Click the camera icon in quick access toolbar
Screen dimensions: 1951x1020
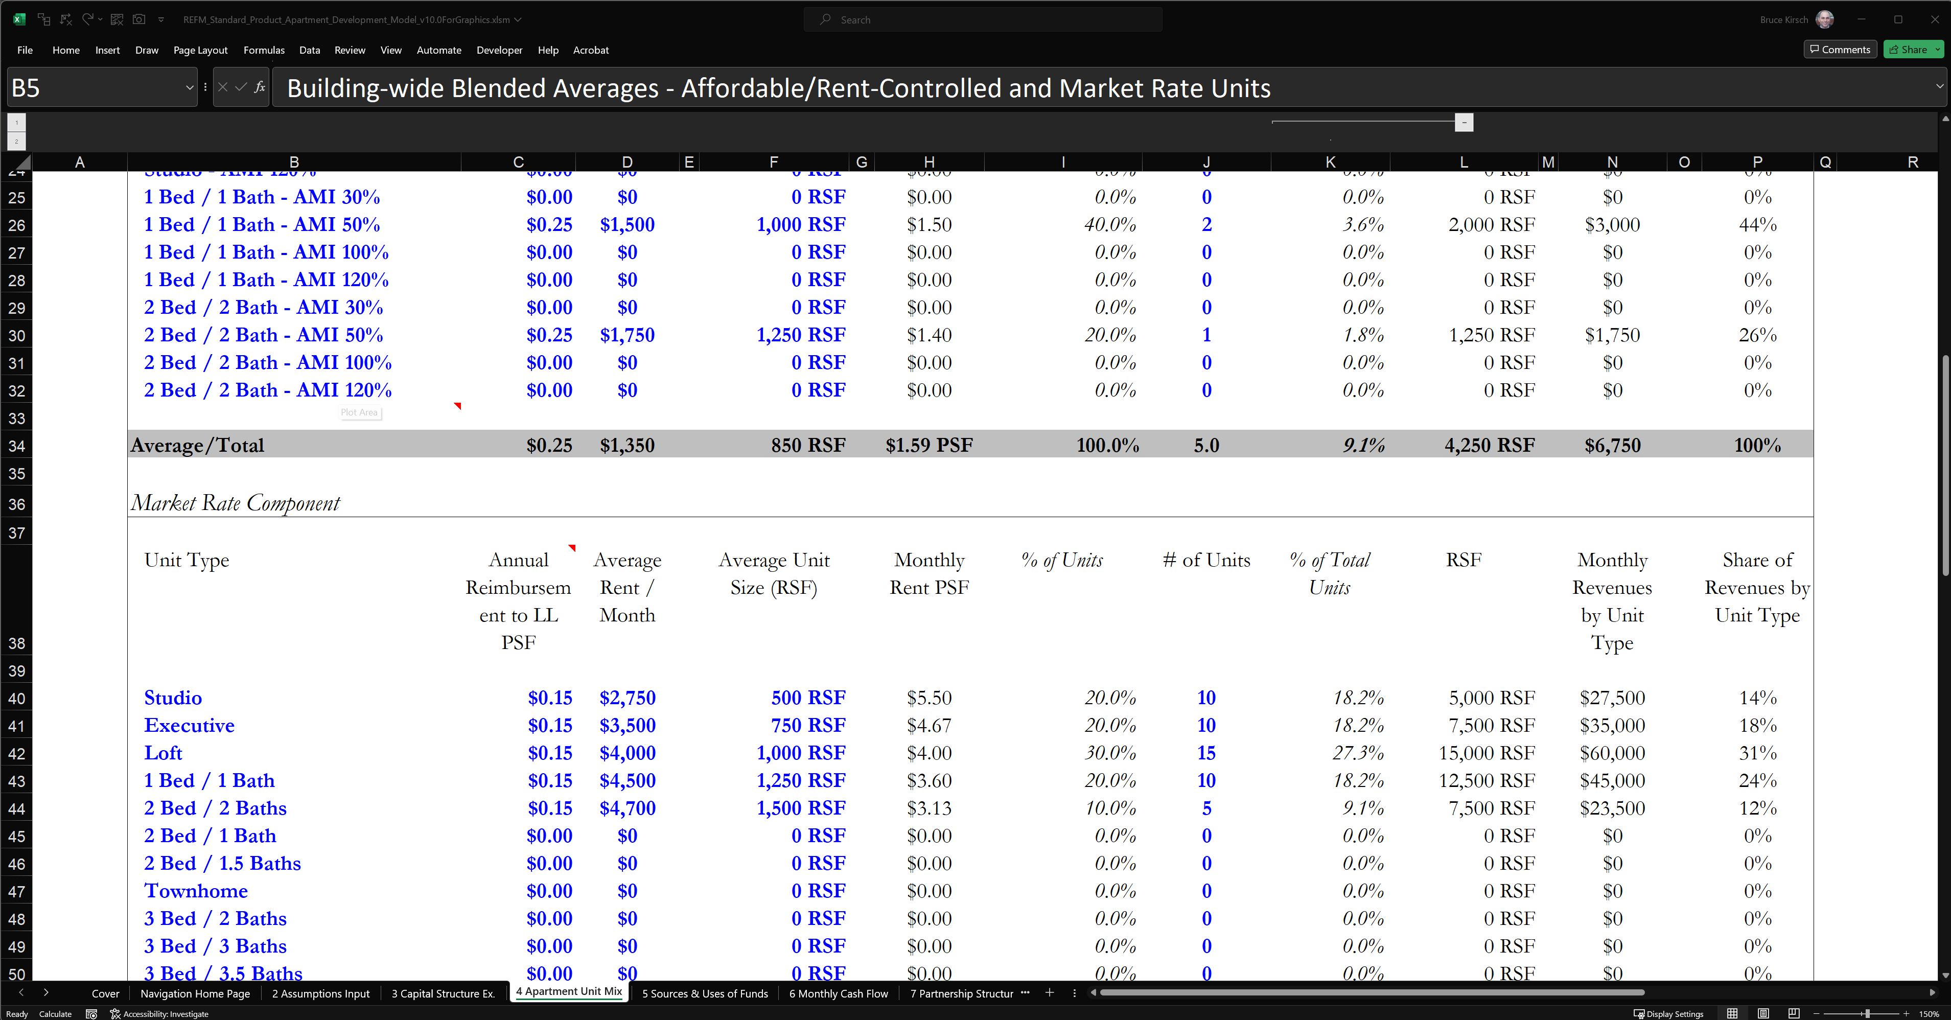(138, 20)
